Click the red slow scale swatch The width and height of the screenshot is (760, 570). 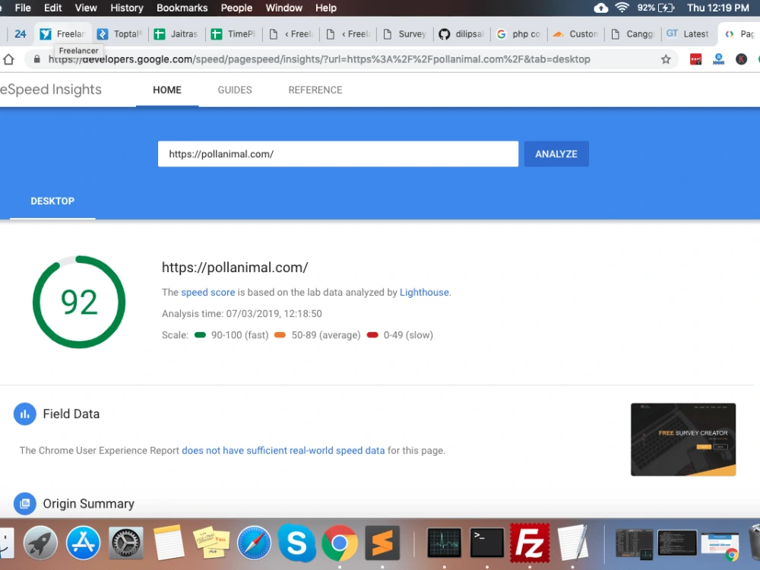point(372,335)
